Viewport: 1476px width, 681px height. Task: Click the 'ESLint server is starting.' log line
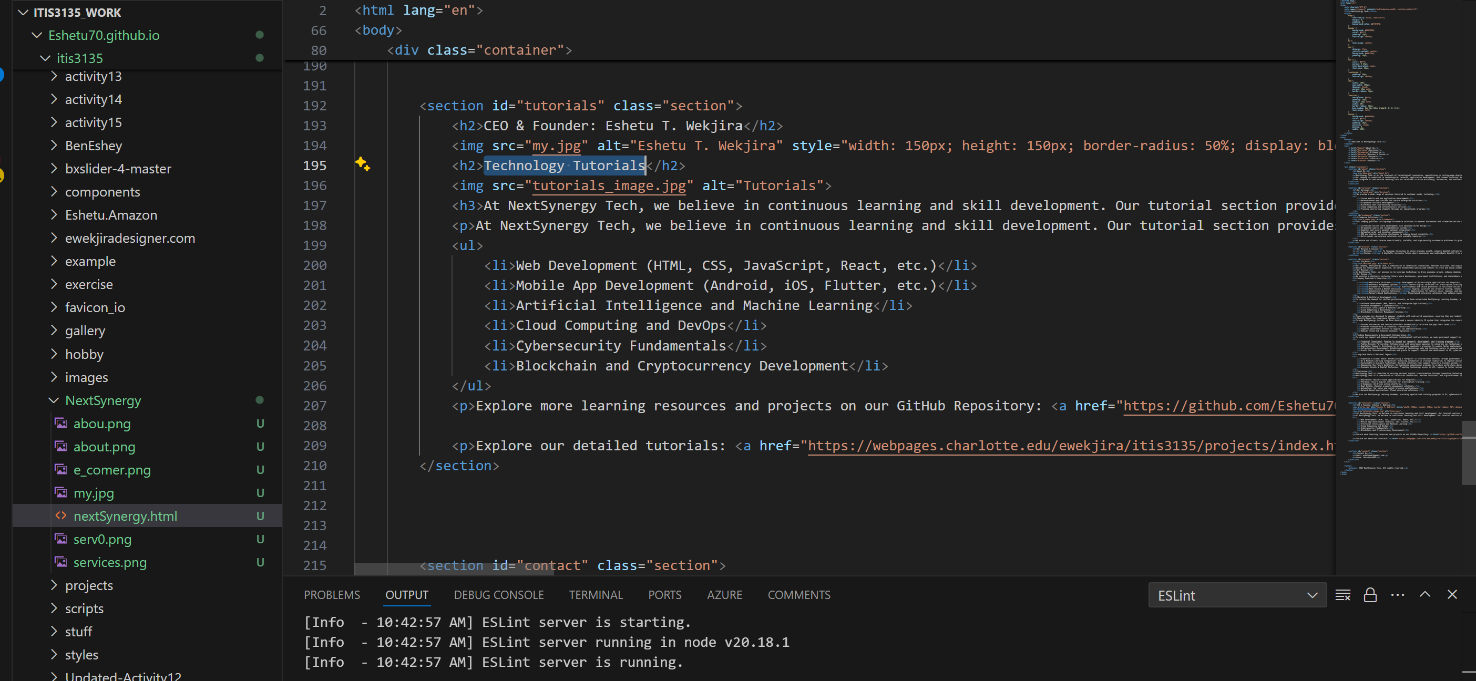pyautogui.click(x=497, y=622)
